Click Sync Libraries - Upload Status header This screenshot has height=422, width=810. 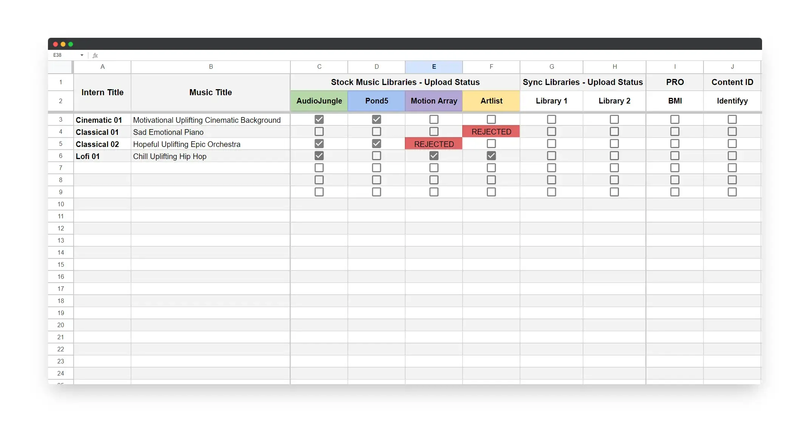tap(583, 82)
